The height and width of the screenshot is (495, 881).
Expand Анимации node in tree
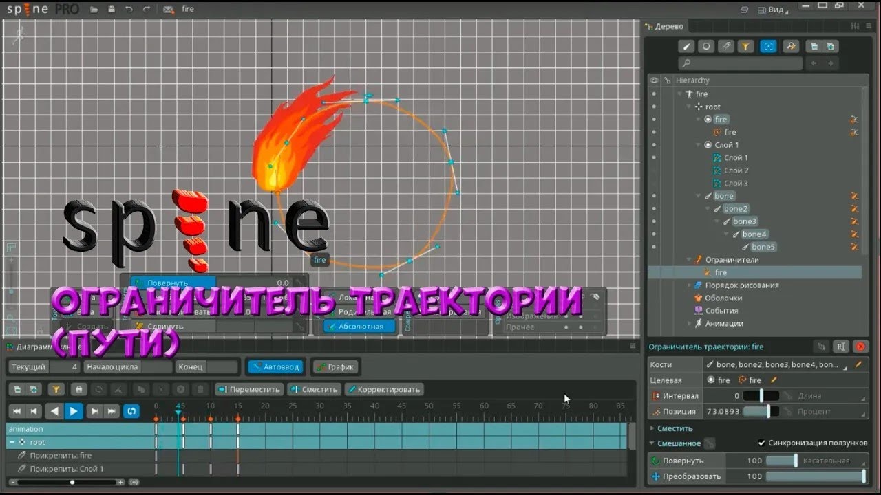click(688, 323)
